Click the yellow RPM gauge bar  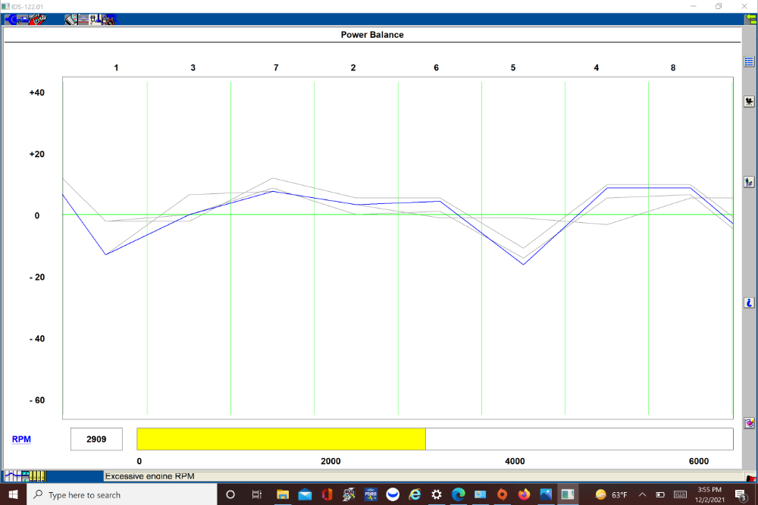[x=280, y=439]
